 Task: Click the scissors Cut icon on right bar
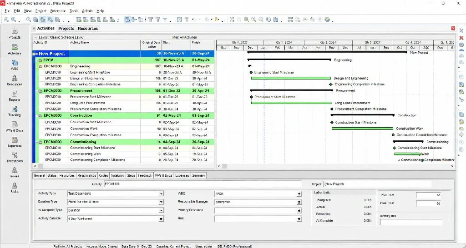(x=461, y=30)
